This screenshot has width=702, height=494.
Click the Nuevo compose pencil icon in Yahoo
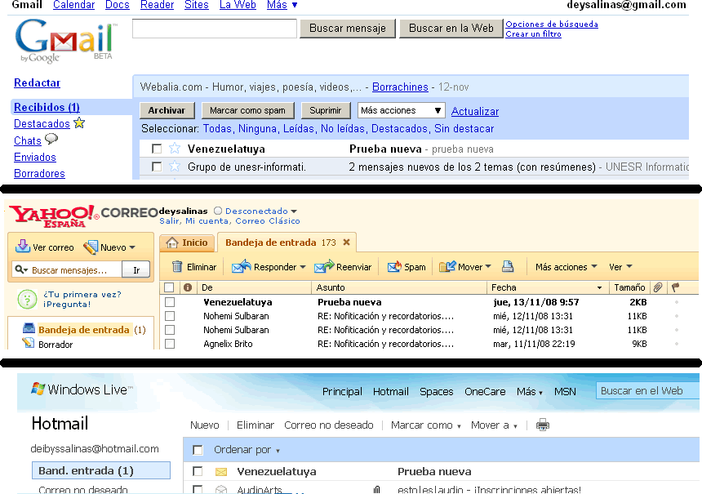(x=91, y=247)
